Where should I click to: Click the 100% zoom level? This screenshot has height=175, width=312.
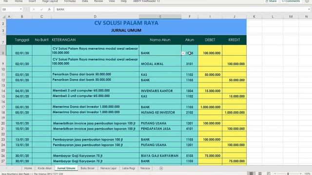(x=307, y=174)
